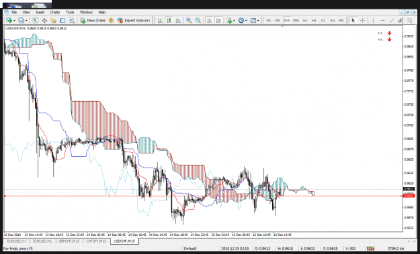Screen dimensions: 420x254
Task: Click the active M15 timeframe button
Action: pos(286,20)
